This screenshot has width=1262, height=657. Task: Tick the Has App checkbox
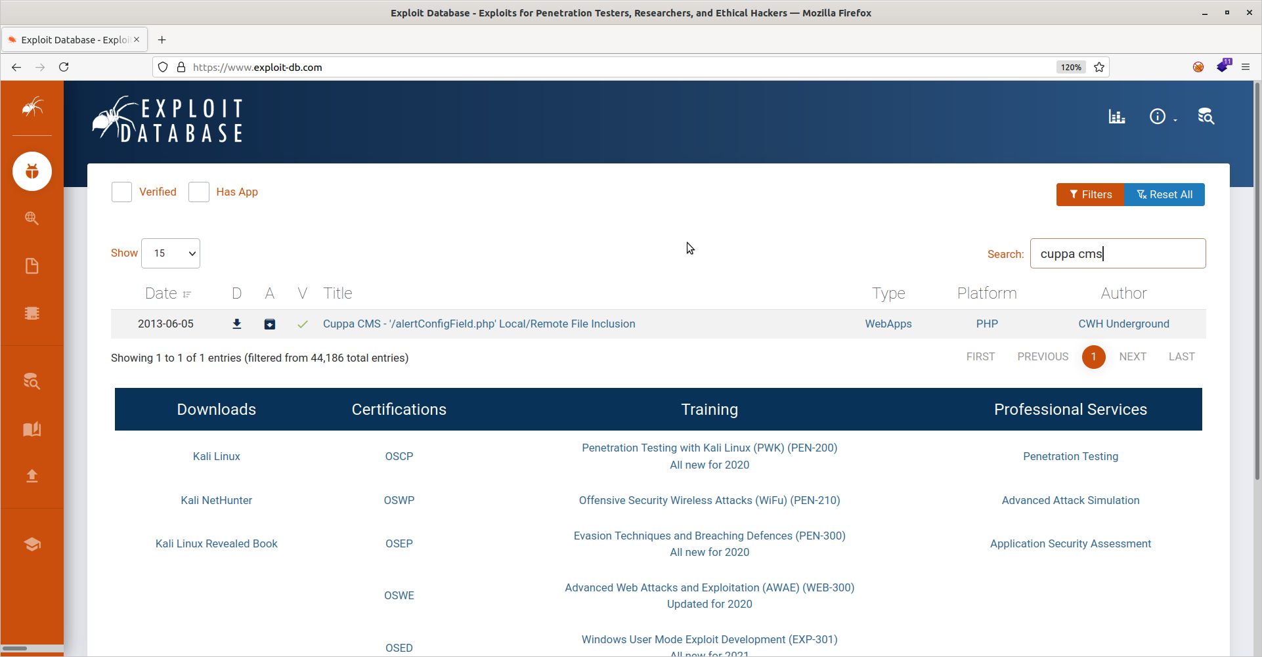point(198,192)
